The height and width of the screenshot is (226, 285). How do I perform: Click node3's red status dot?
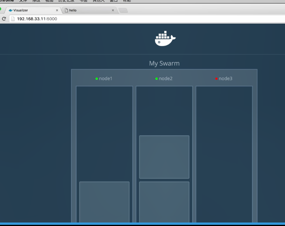[x=217, y=79]
